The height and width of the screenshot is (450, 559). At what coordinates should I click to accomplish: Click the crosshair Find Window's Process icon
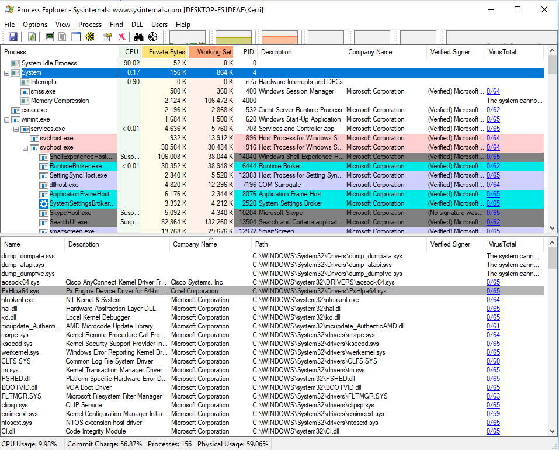click(x=153, y=37)
